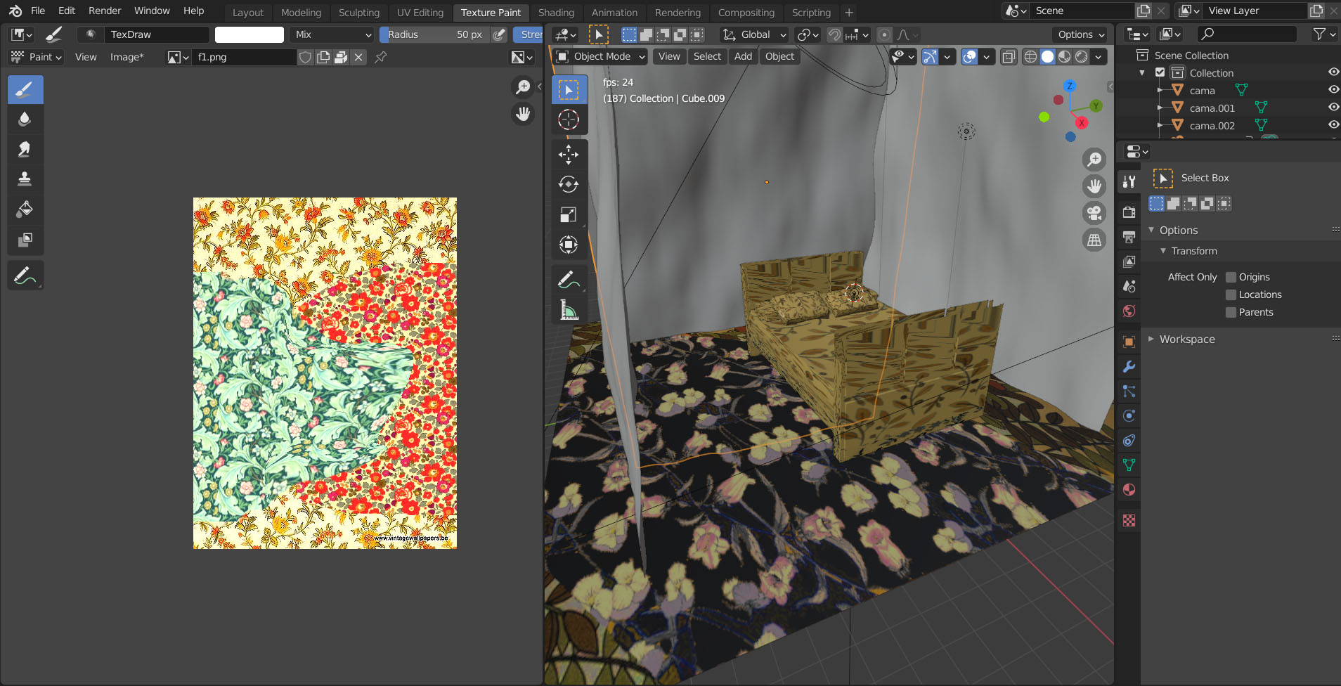Switch perspective/orthographic grid view icon
This screenshot has height=686, width=1341.
coord(1094,240)
